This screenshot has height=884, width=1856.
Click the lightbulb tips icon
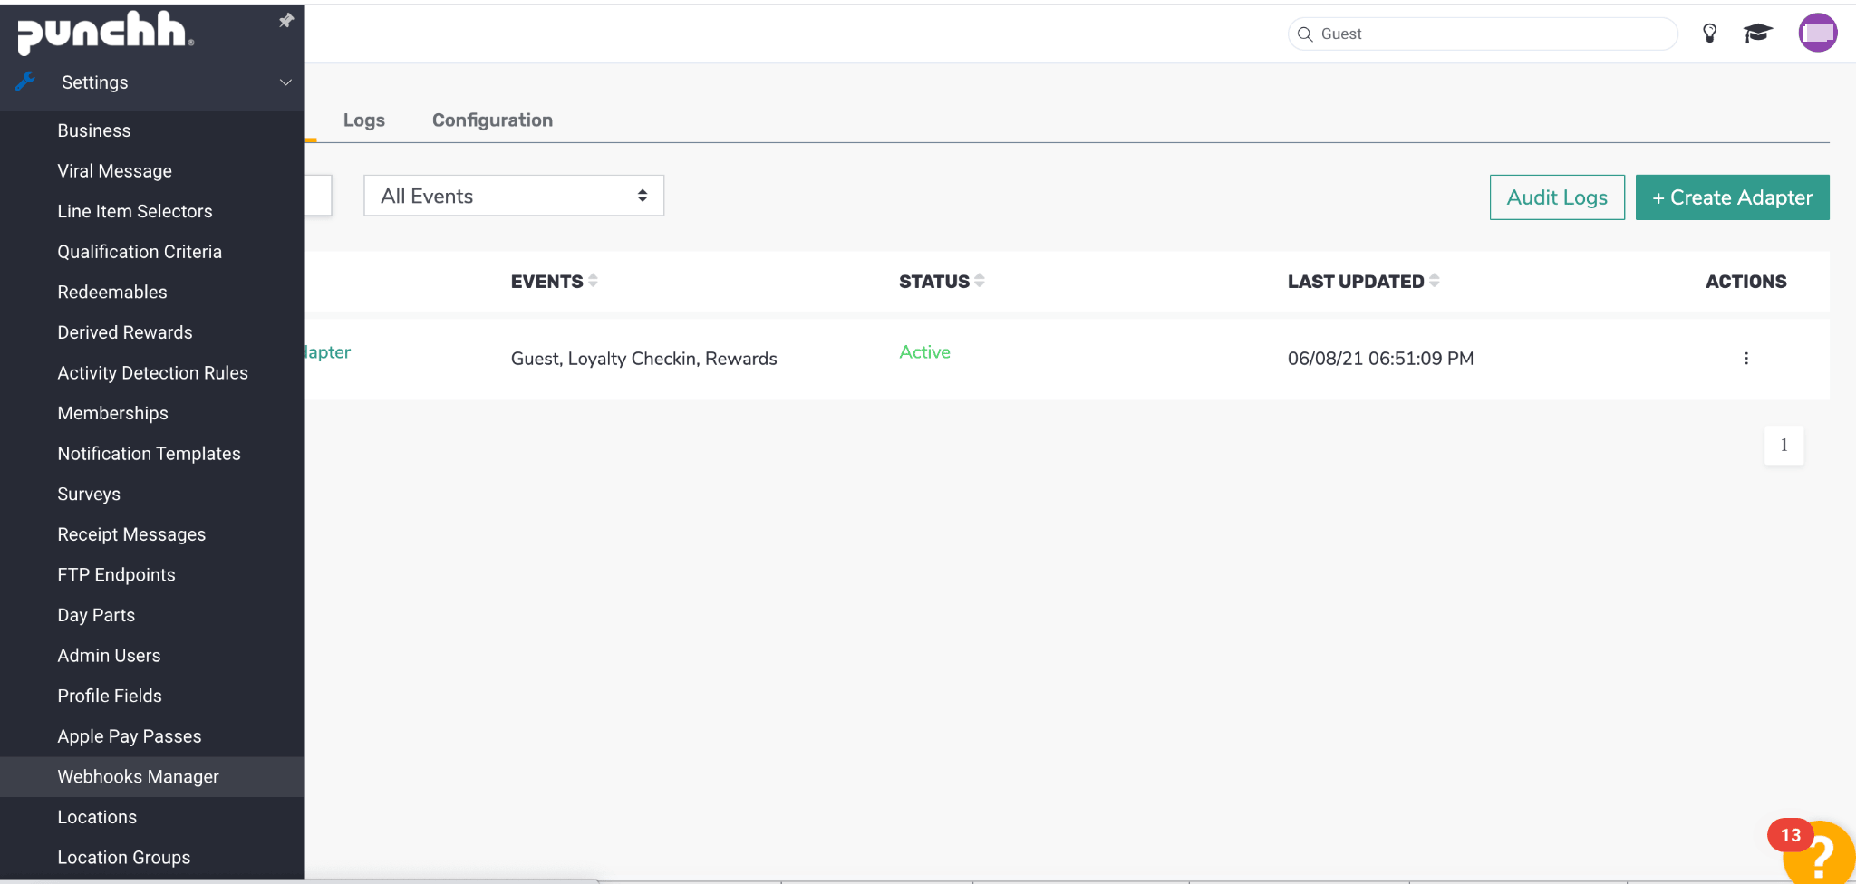[1709, 34]
